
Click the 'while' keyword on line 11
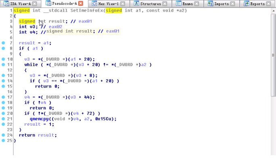(31, 65)
